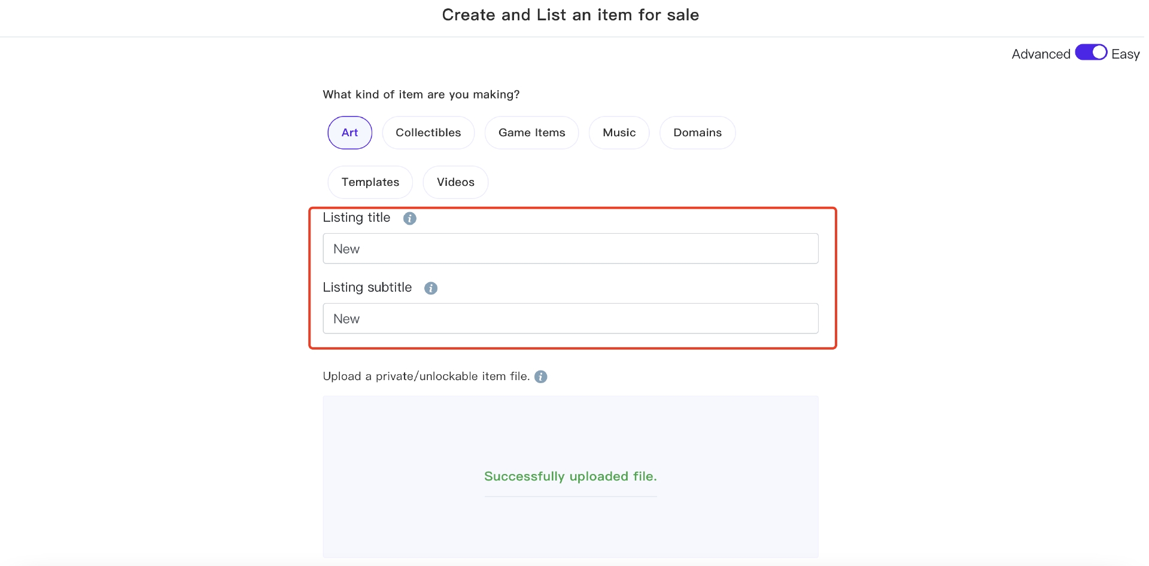The width and height of the screenshot is (1149, 566).
Task: Click the Listing title info icon
Action: (410, 218)
